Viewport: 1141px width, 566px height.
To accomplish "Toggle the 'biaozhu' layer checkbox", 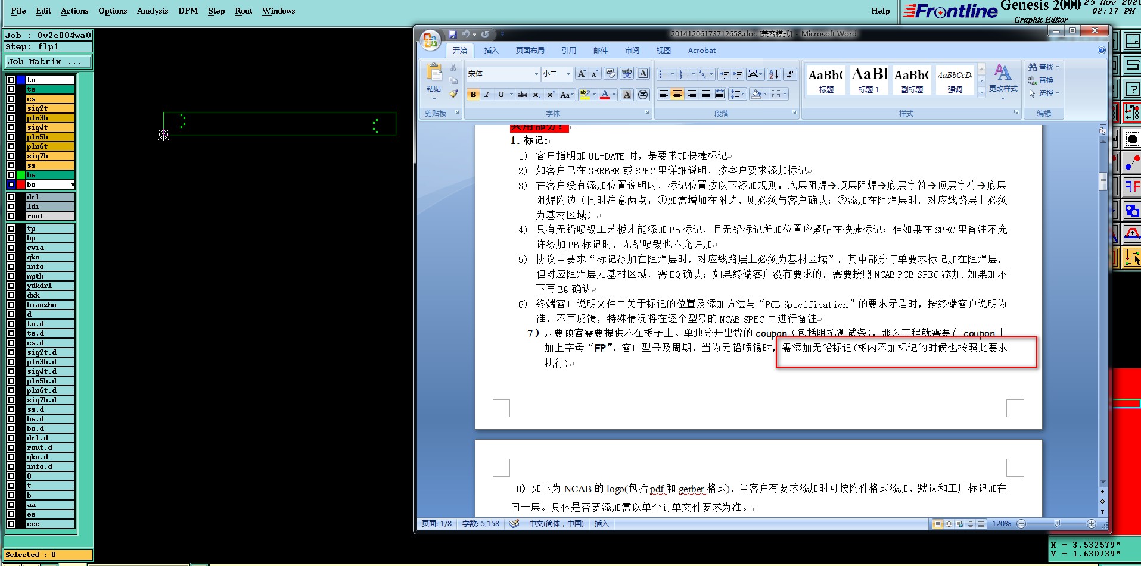I will 11,305.
